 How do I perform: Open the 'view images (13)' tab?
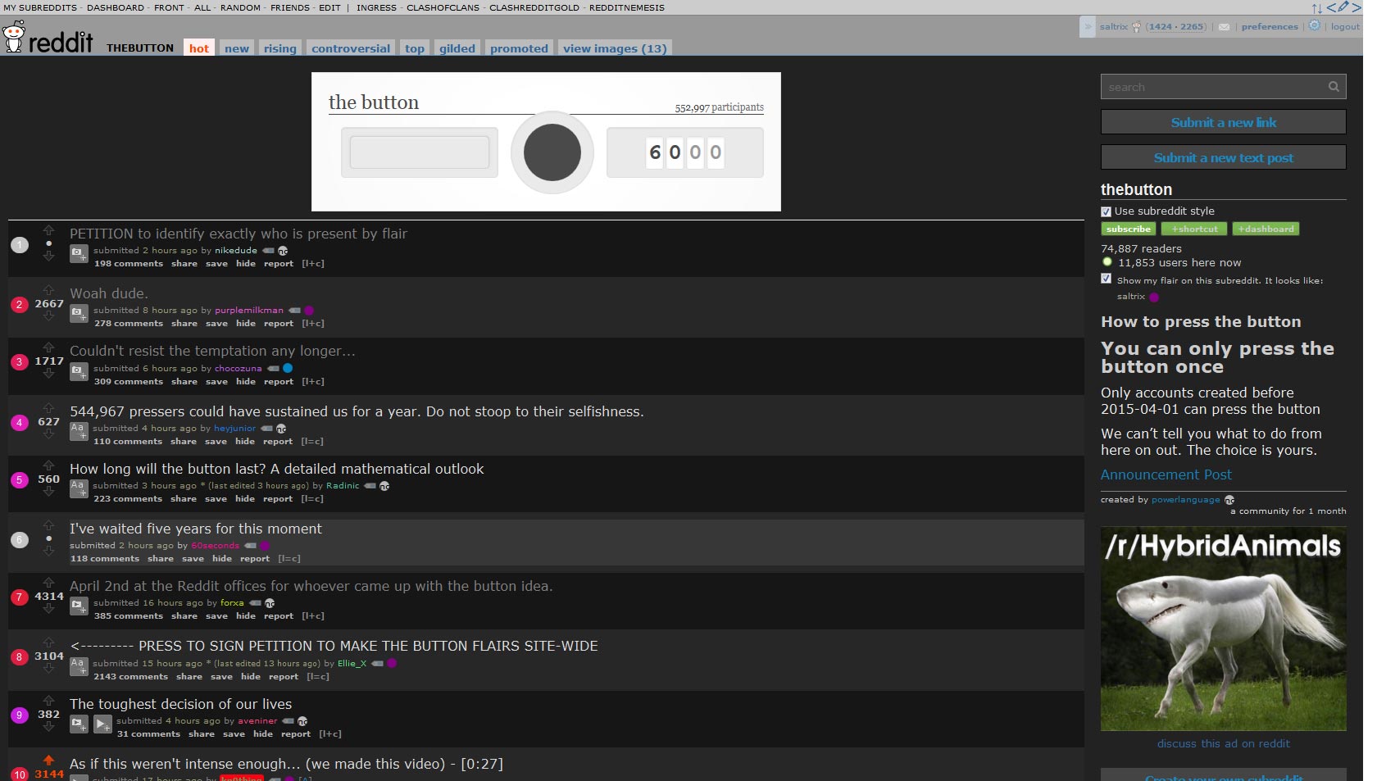[615, 48]
